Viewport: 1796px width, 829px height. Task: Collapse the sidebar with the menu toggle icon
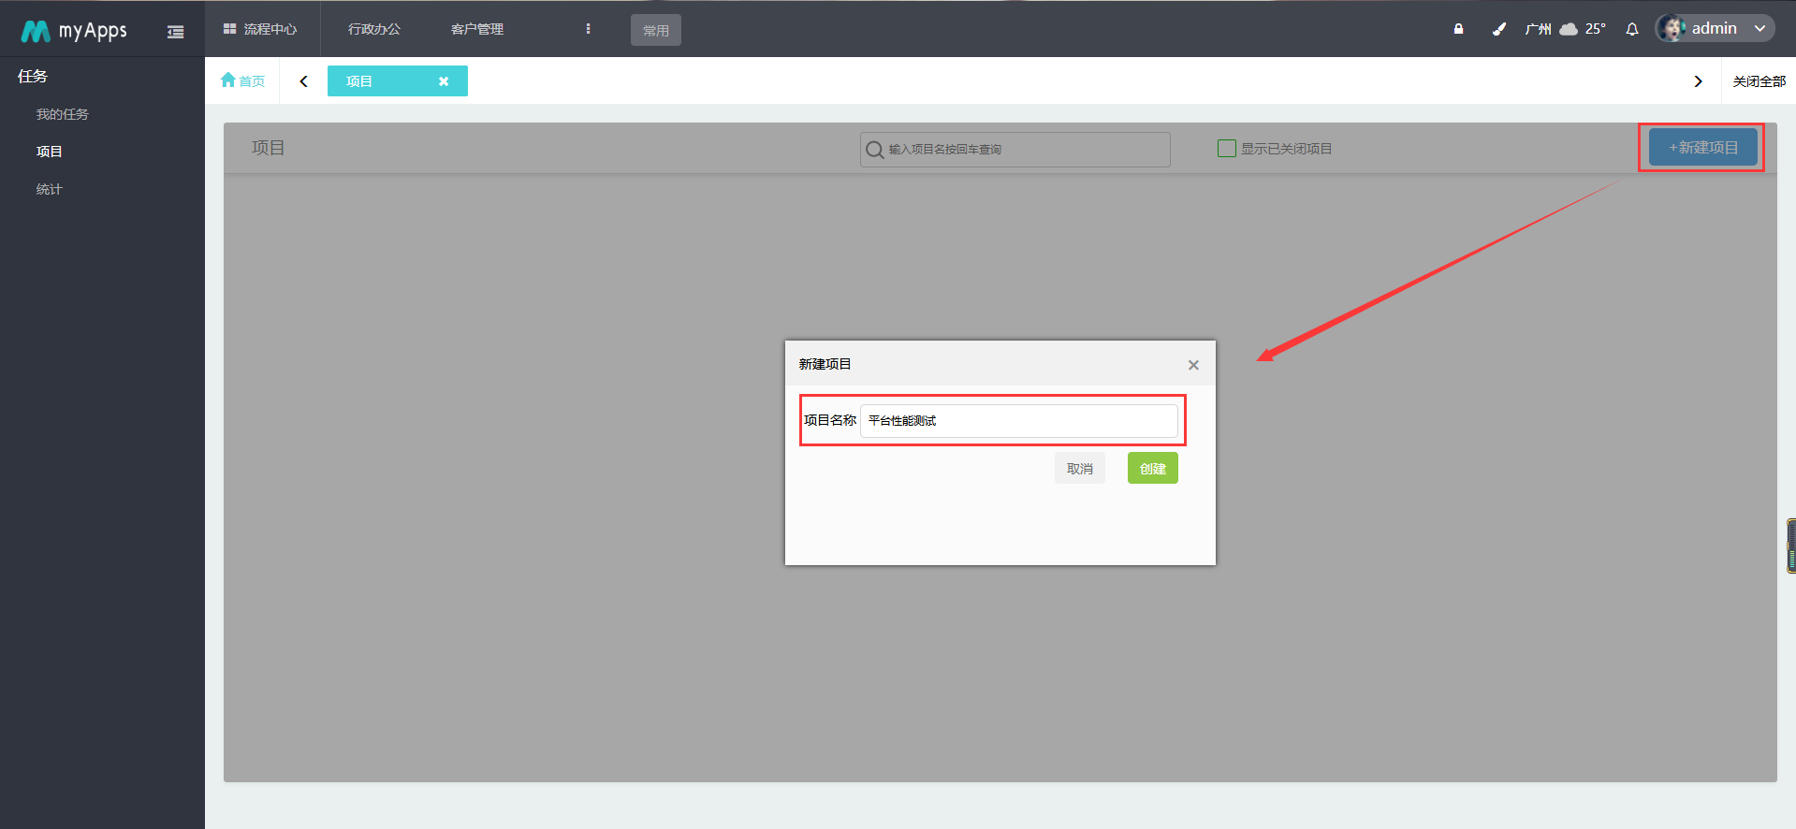(175, 32)
